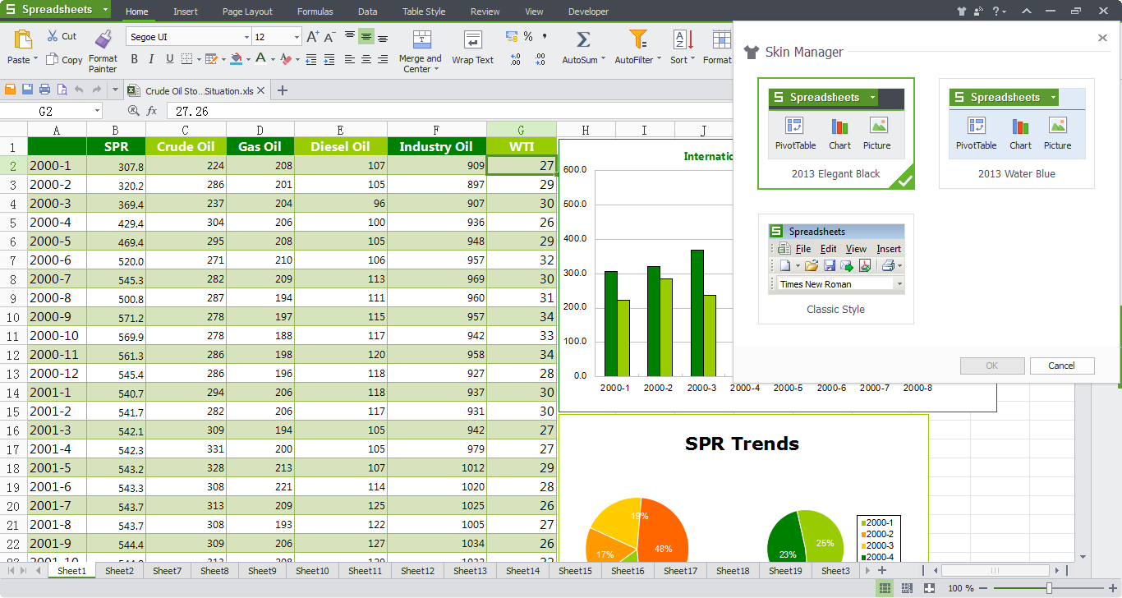Toggle bold formatting
This screenshot has height=598, width=1122.
134,59
